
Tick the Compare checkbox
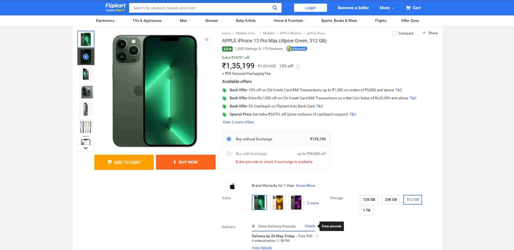coord(394,33)
